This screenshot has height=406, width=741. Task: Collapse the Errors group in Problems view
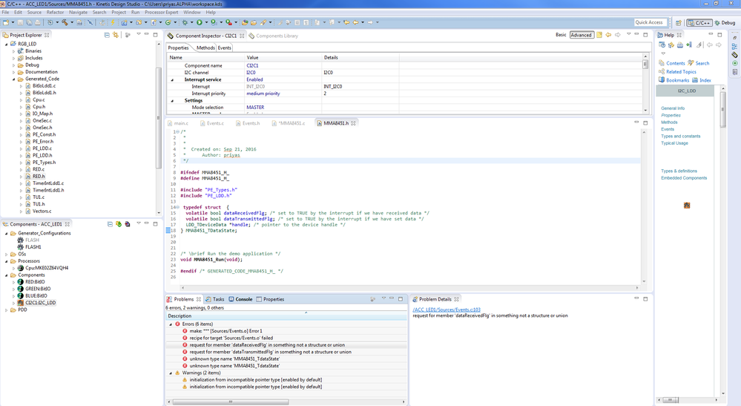[171, 324]
